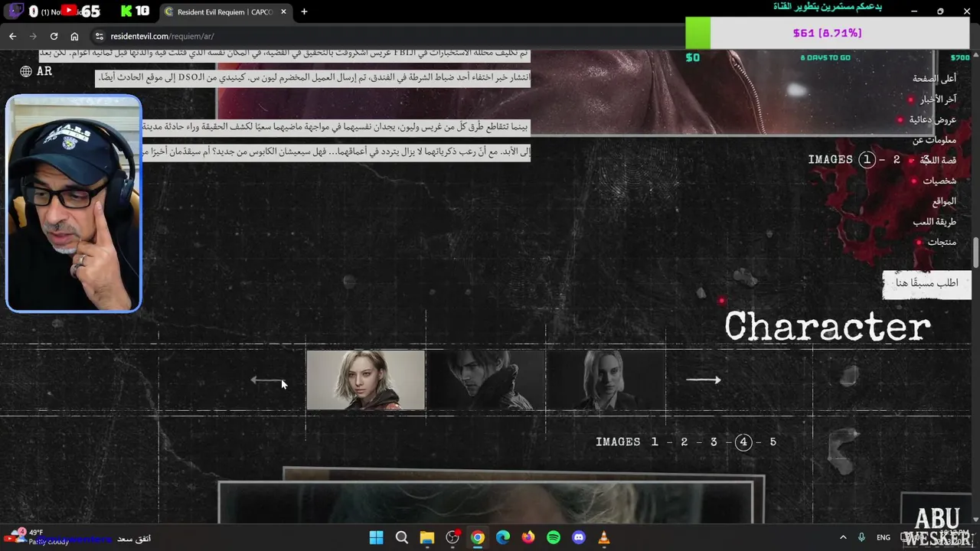980x551 pixels.
Task: Open VLC media player from taskbar
Action: [604, 537]
